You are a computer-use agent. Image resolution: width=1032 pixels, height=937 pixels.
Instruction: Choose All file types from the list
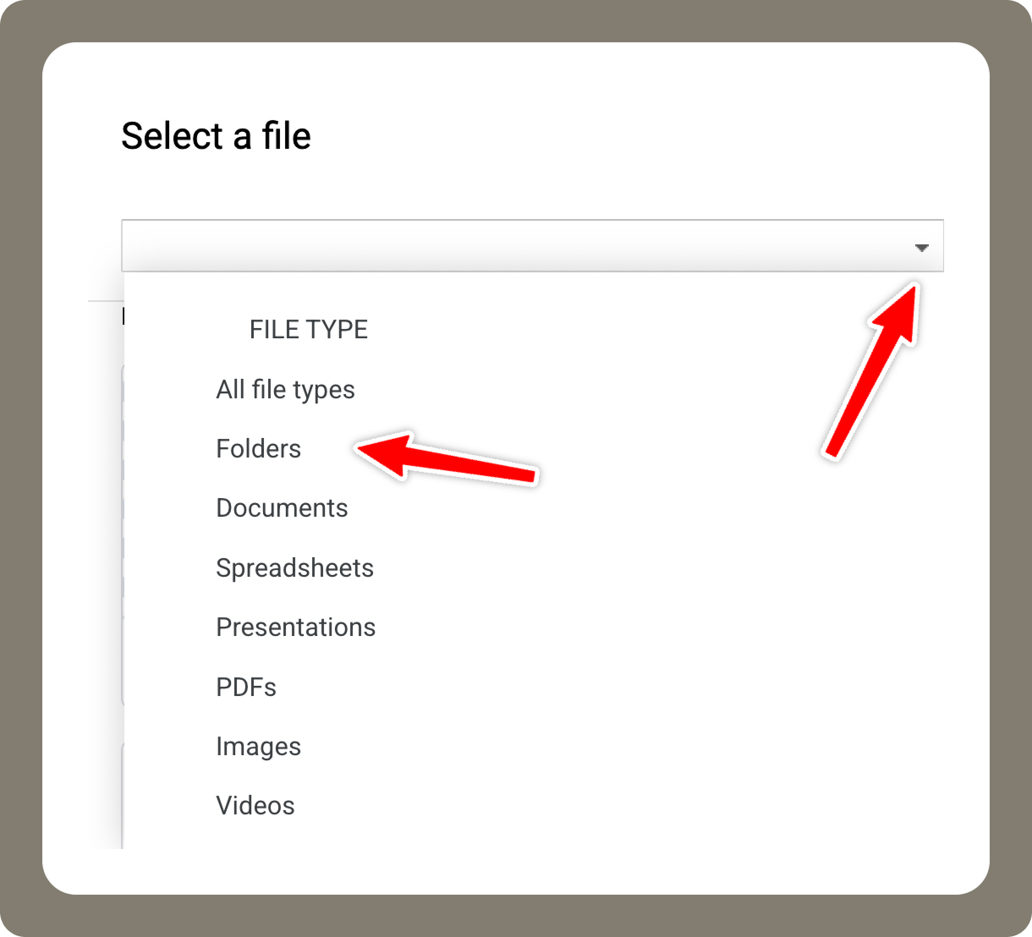285,390
